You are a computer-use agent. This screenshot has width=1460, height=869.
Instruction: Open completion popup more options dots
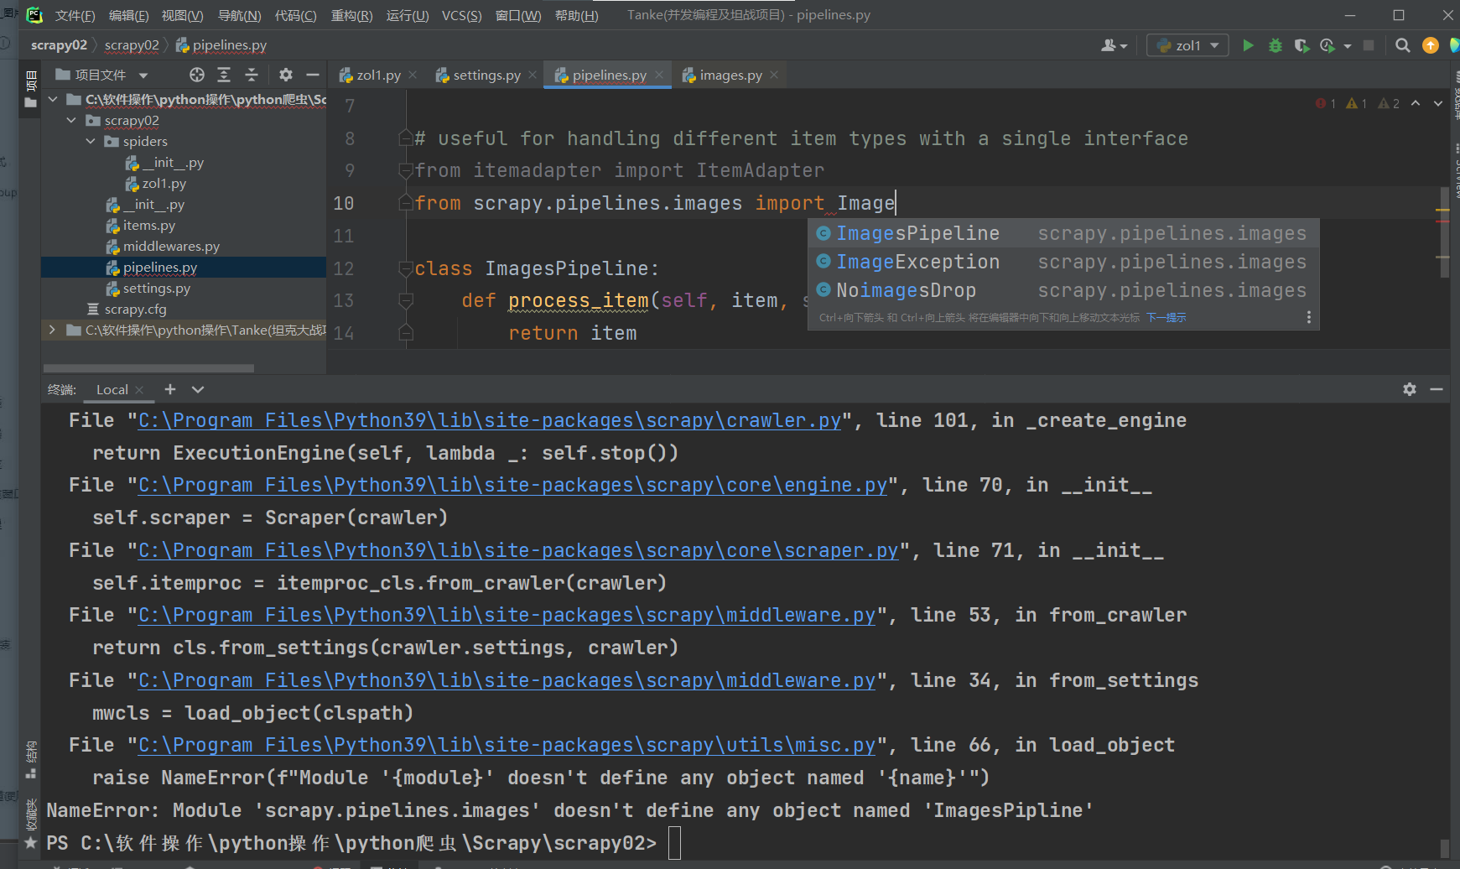[1308, 317]
